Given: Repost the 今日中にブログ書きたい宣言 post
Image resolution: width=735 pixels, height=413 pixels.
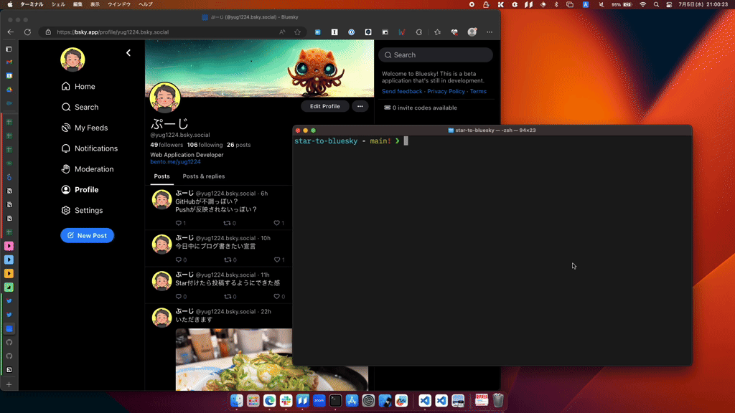Looking at the screenshot, I should point(228,260).
